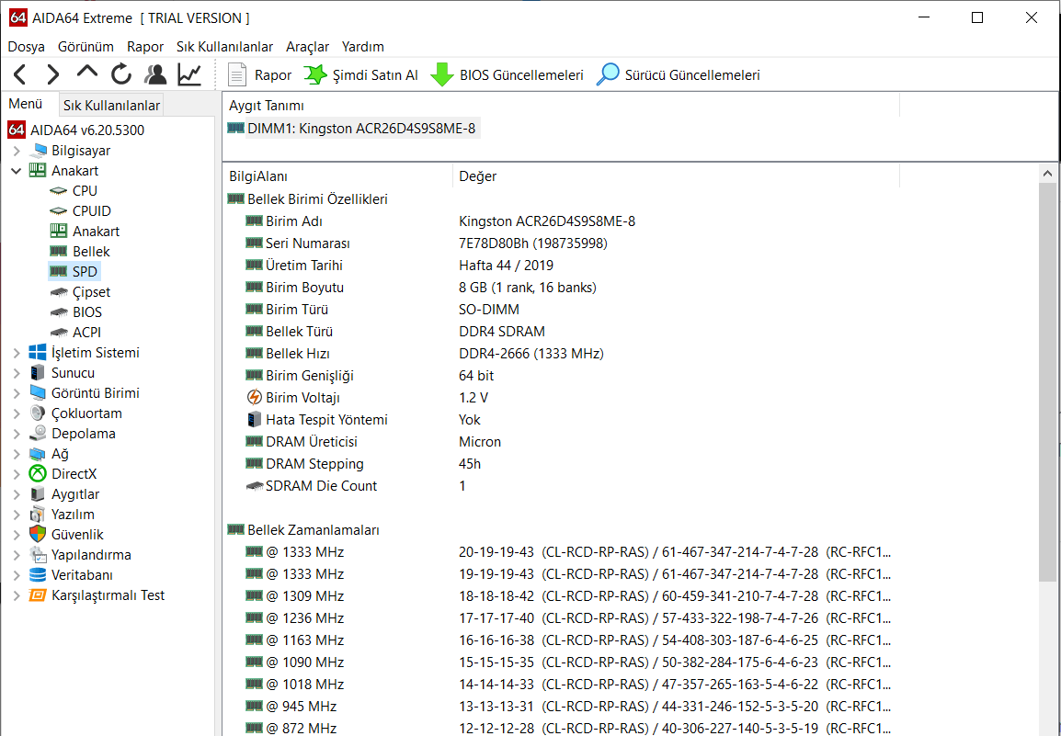Open the graph chart toolbar icon
The height and width of the screenshot is (736, 1061).
189,74
